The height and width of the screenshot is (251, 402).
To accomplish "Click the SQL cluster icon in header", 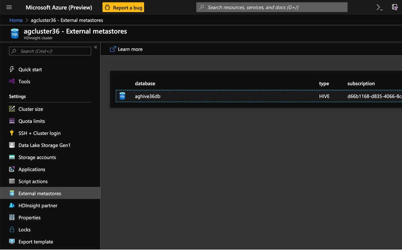I will 14,33.
